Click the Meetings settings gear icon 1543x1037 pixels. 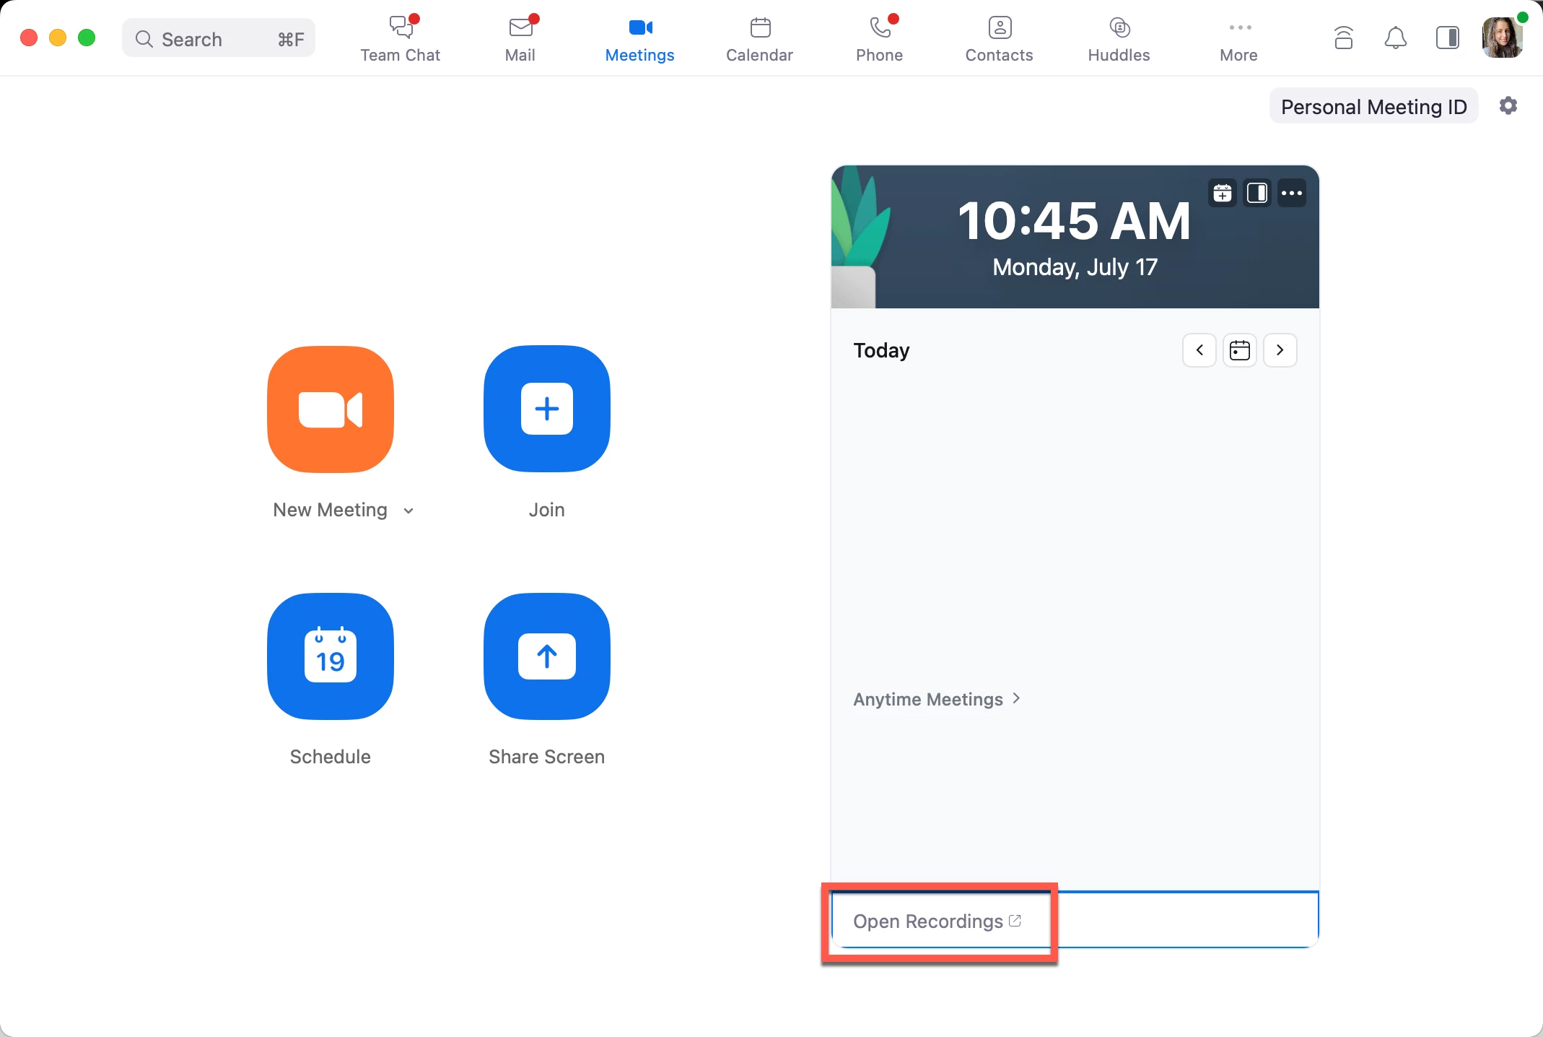tap(1508, 106)
